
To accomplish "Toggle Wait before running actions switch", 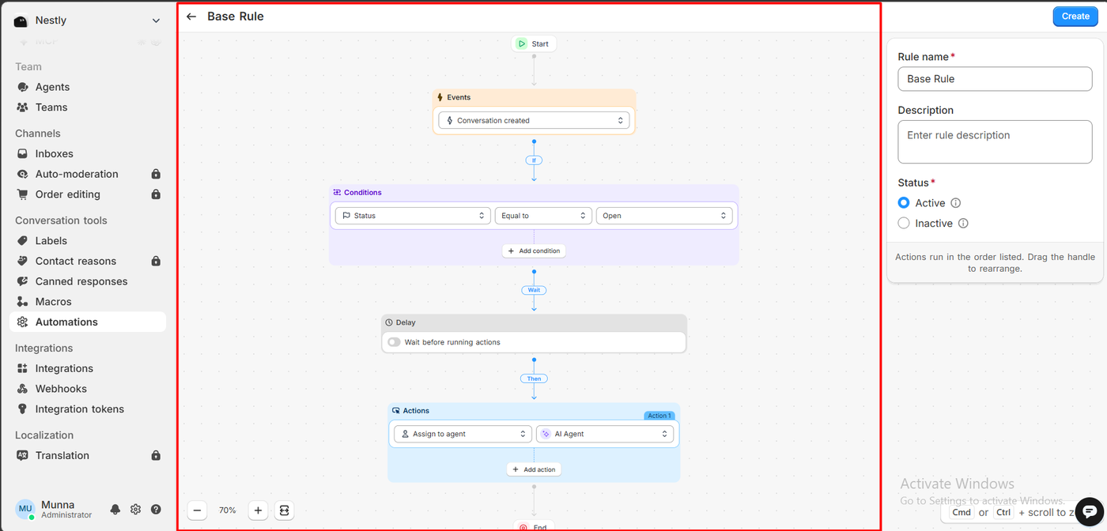I will point(394,342).
